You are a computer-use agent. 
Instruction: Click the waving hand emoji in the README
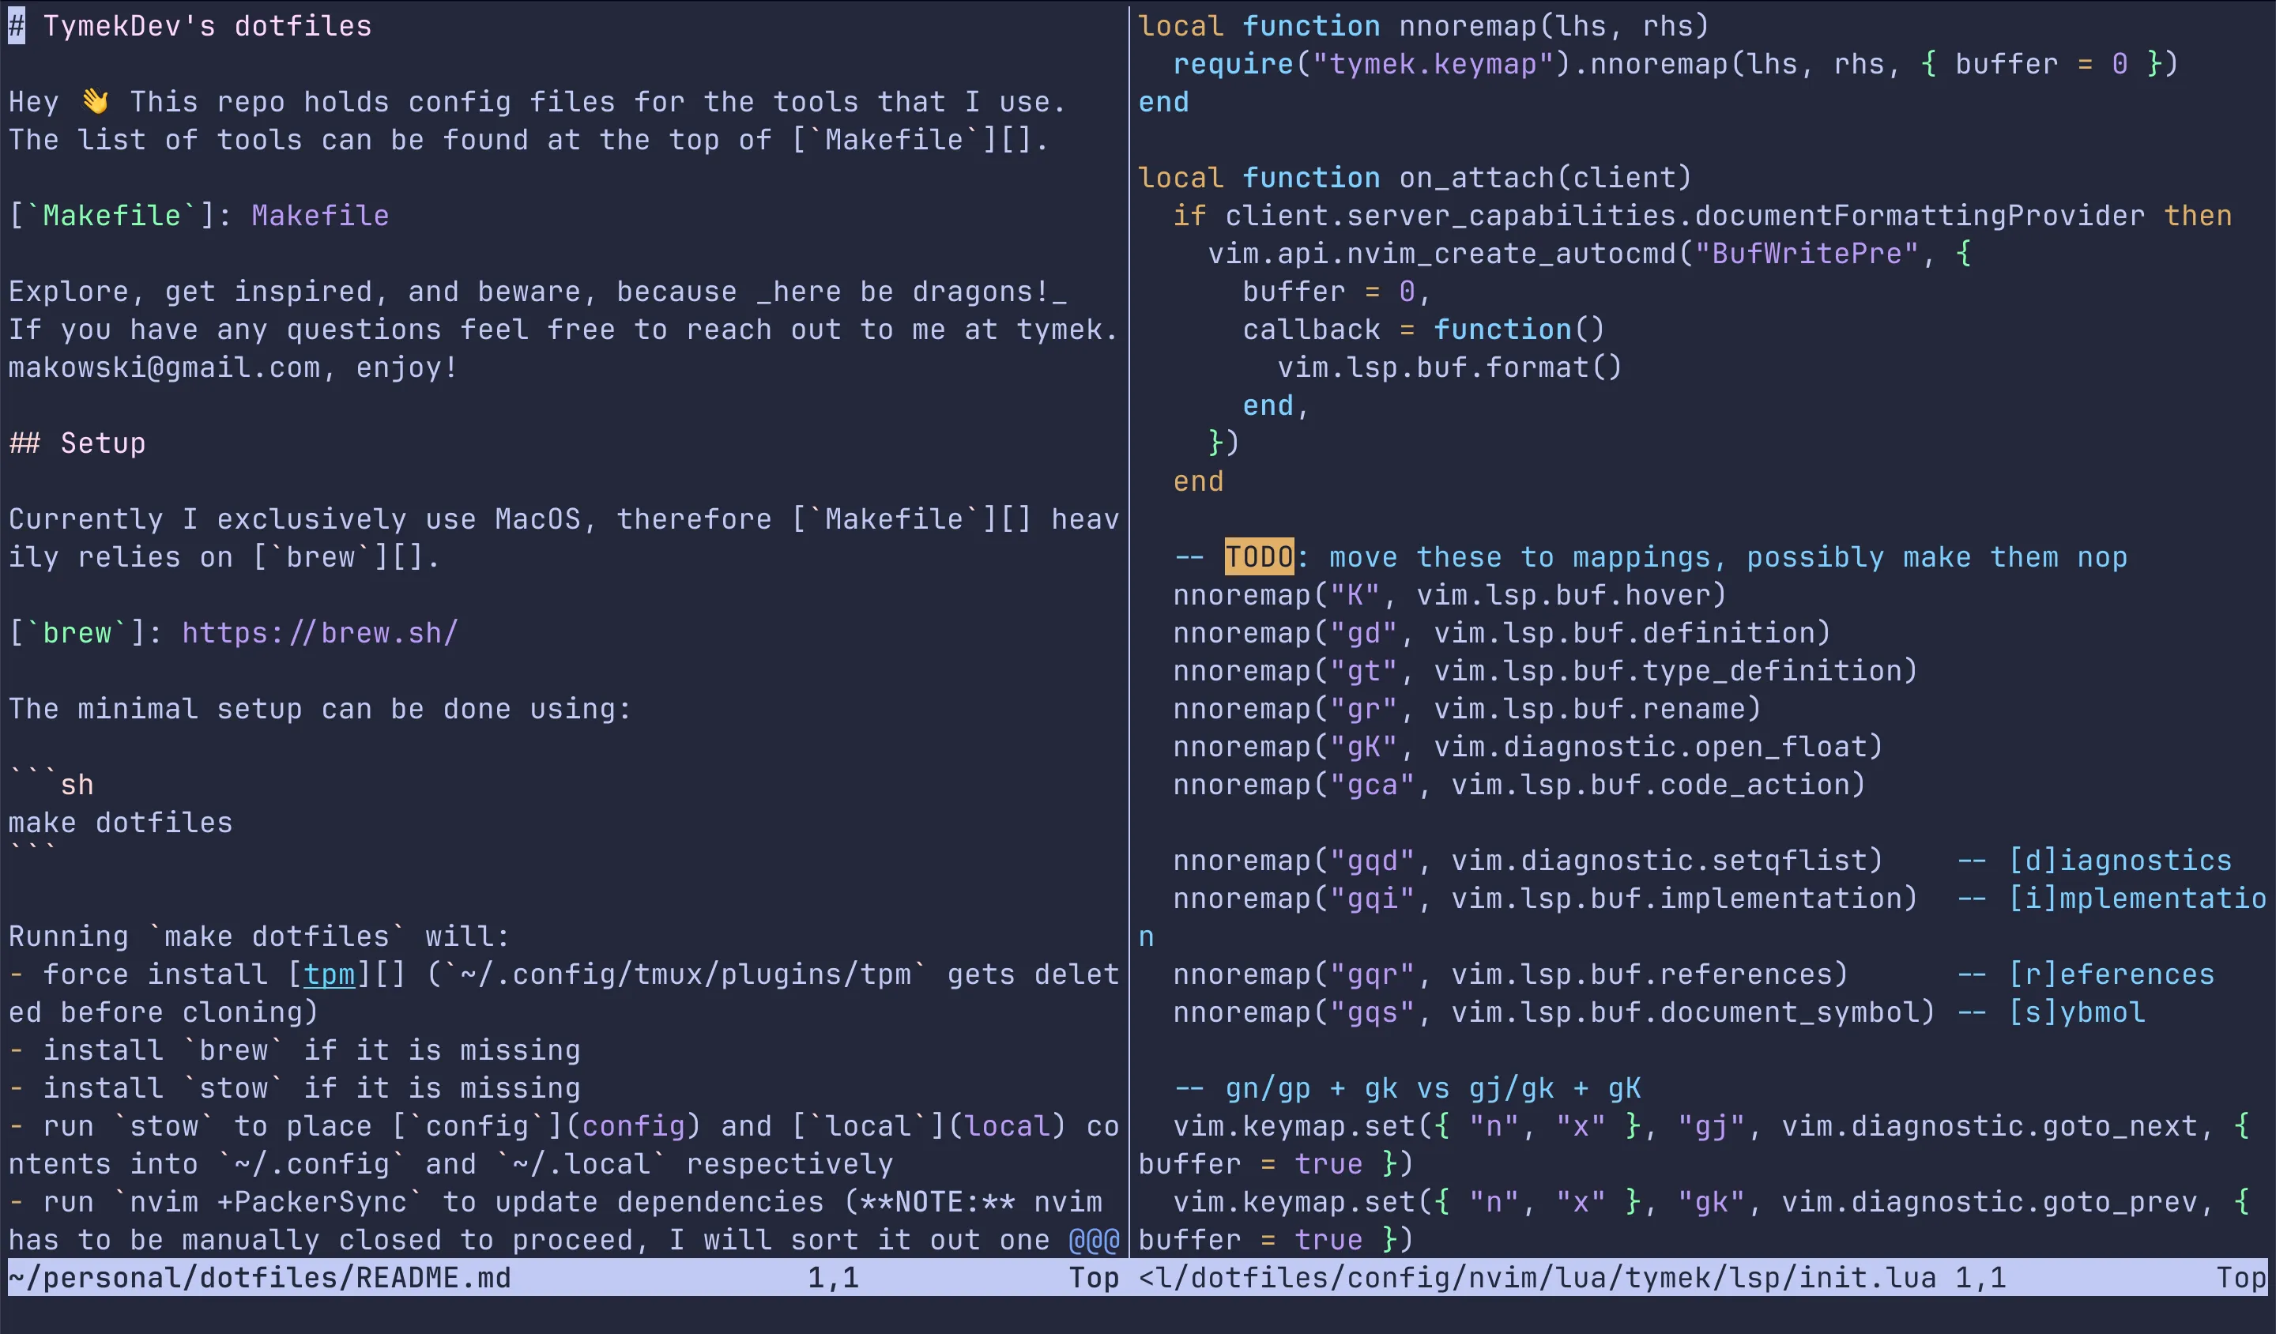point(95,101)
